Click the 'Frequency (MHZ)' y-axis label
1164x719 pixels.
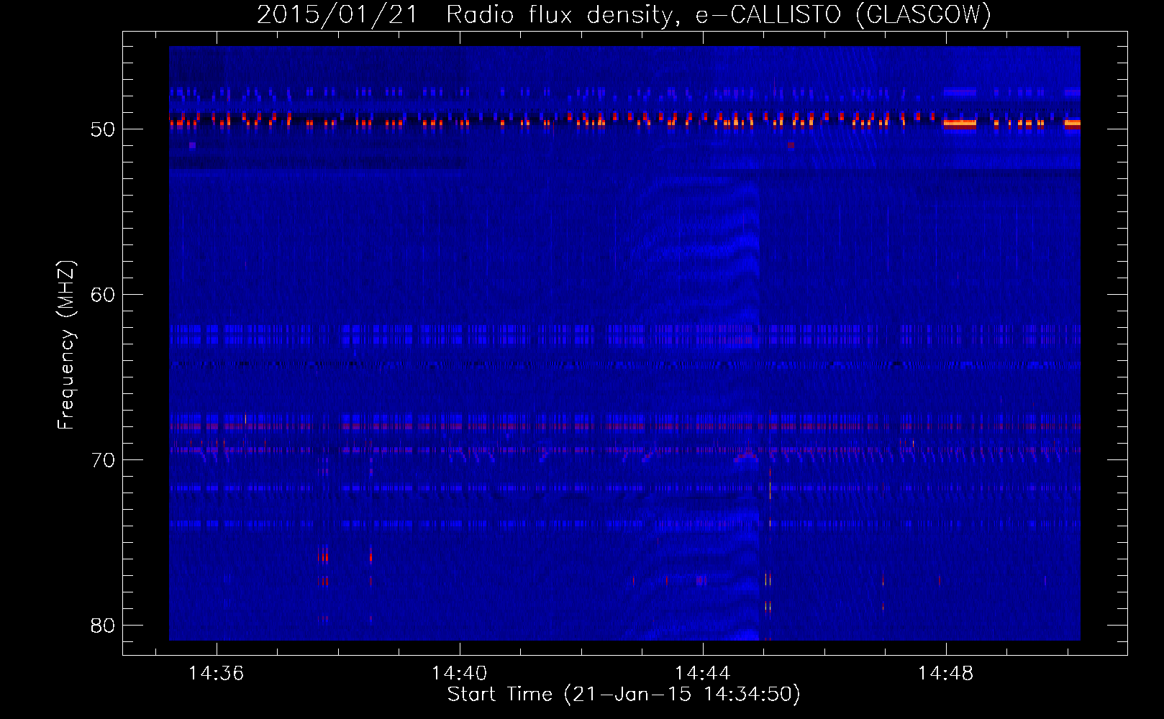(66, 345)
